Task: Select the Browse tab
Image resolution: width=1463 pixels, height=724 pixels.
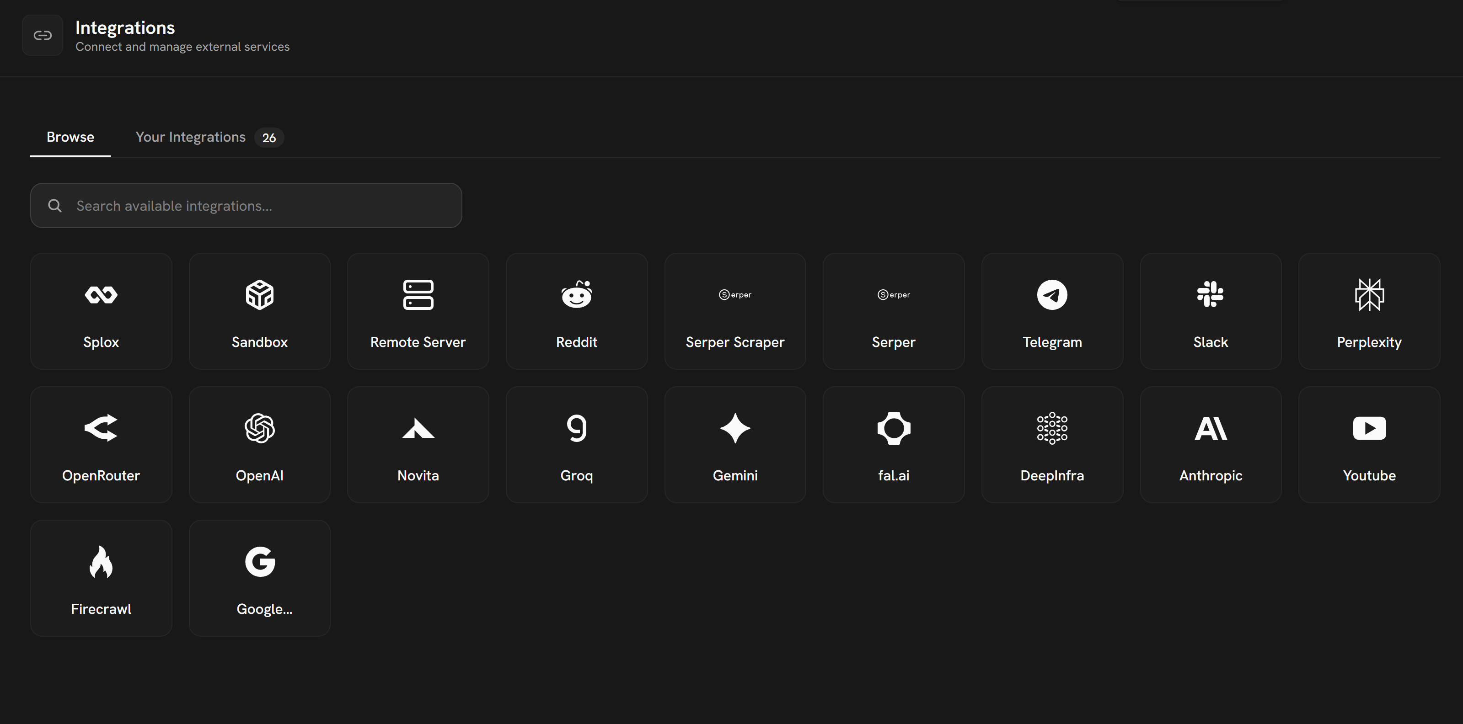Action: [70, 137]
